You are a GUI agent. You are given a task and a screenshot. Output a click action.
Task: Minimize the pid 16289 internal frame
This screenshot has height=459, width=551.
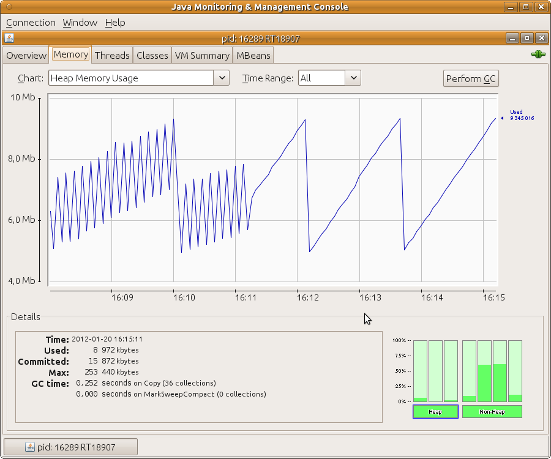(x=513, y=38)
